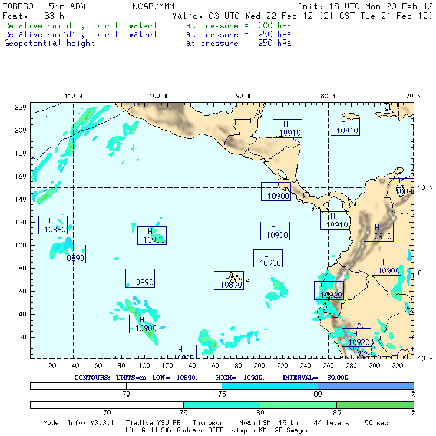Click the blue above-80% swatch in upper colorbar
Image resolution: width=436 pixels, height=436 pixels.
(366, 386)
